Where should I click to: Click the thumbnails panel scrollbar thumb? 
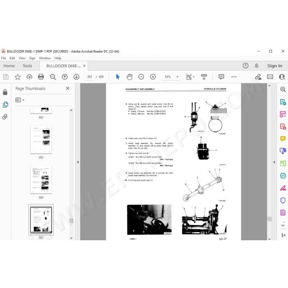[x=71, y=221]
